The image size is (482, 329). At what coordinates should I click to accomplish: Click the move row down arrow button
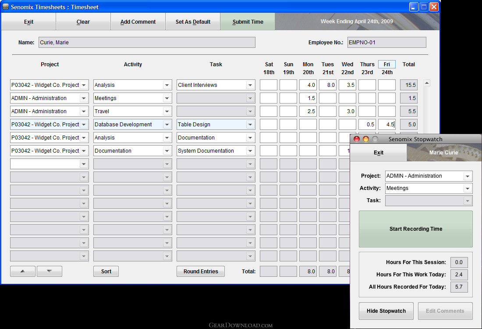coord(49,272)
